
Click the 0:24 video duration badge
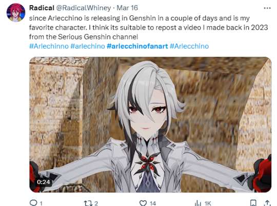tap(43, 182)
